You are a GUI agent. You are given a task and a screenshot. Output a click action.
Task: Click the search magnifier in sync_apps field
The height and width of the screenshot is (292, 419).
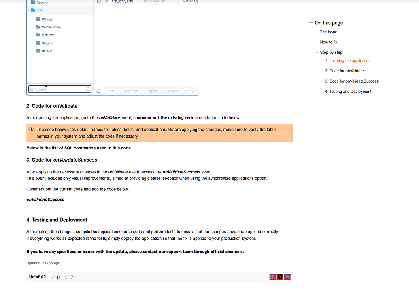(88, 89)
